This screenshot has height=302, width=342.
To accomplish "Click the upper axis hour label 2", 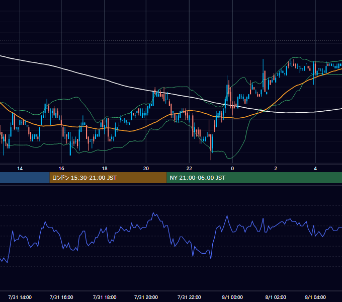I will 276,169.
